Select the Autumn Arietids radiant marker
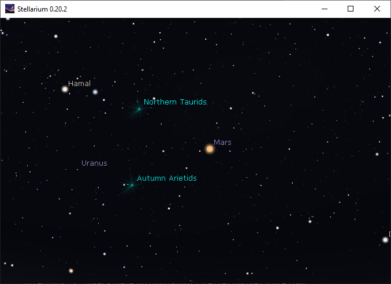 (x=132, y=185)
